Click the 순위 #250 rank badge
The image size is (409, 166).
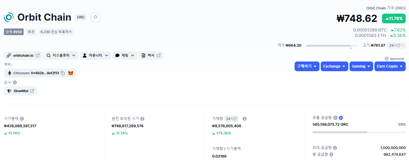click(14, 32)
